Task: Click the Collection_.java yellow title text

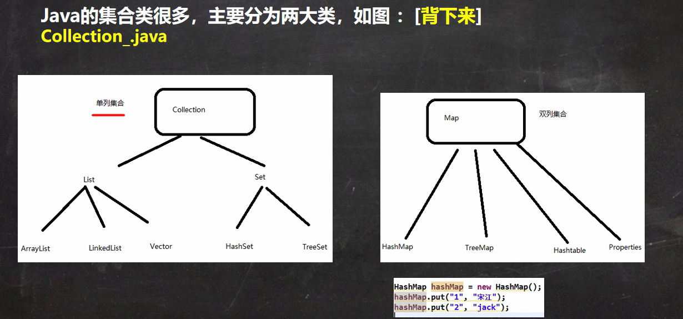Action: (104, 36)
